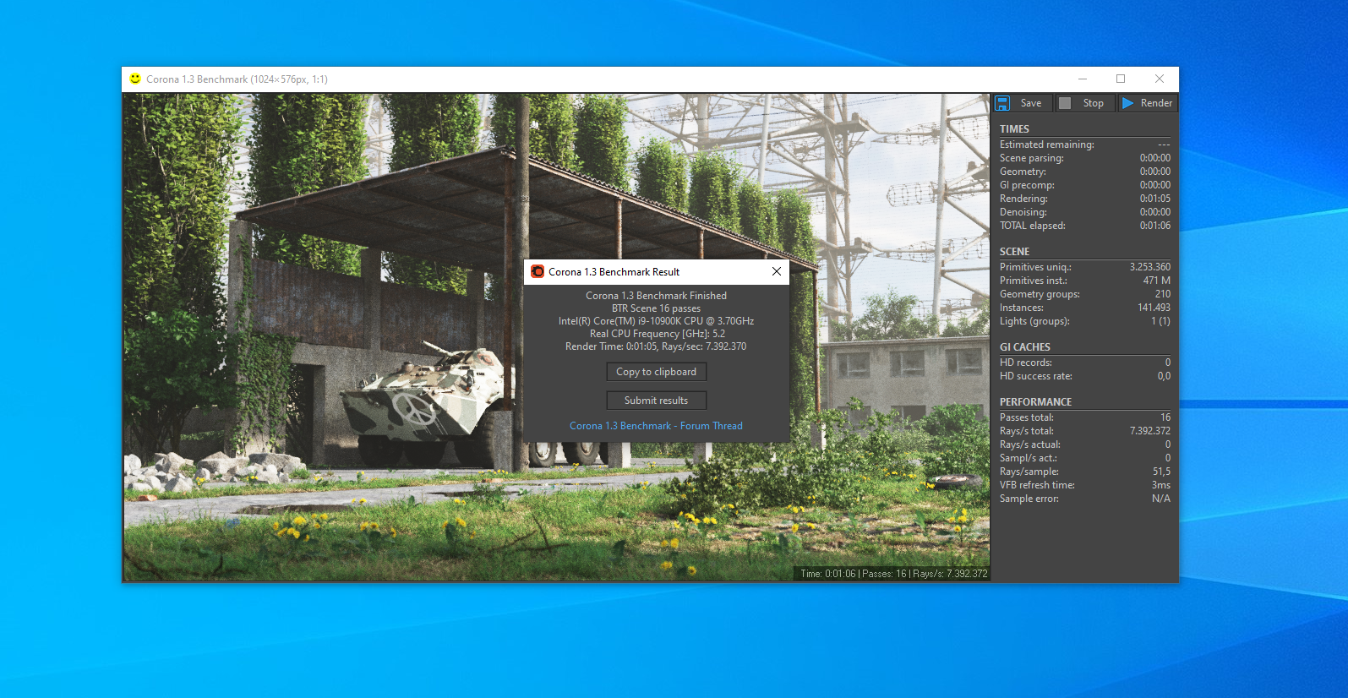Click the Primitives uniq. value 3.253.360
Screen dimensions: 1348x698
pos(1149,267)
